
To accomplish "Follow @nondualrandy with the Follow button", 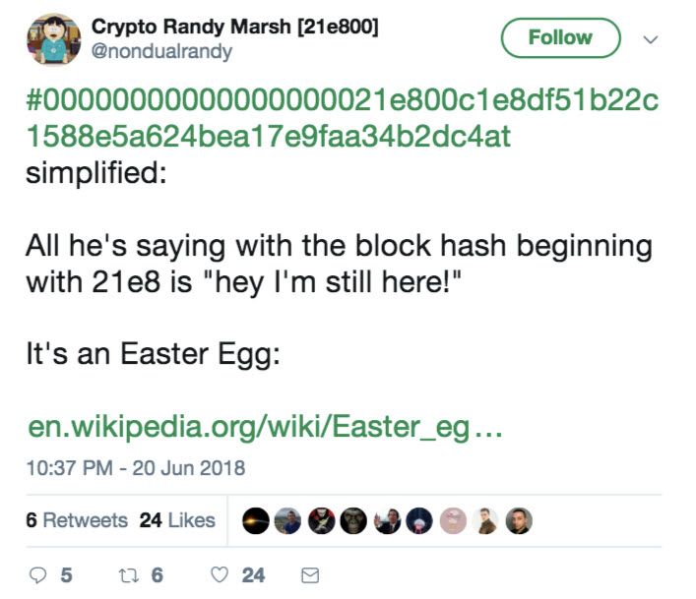I will [x=560, y=38].
